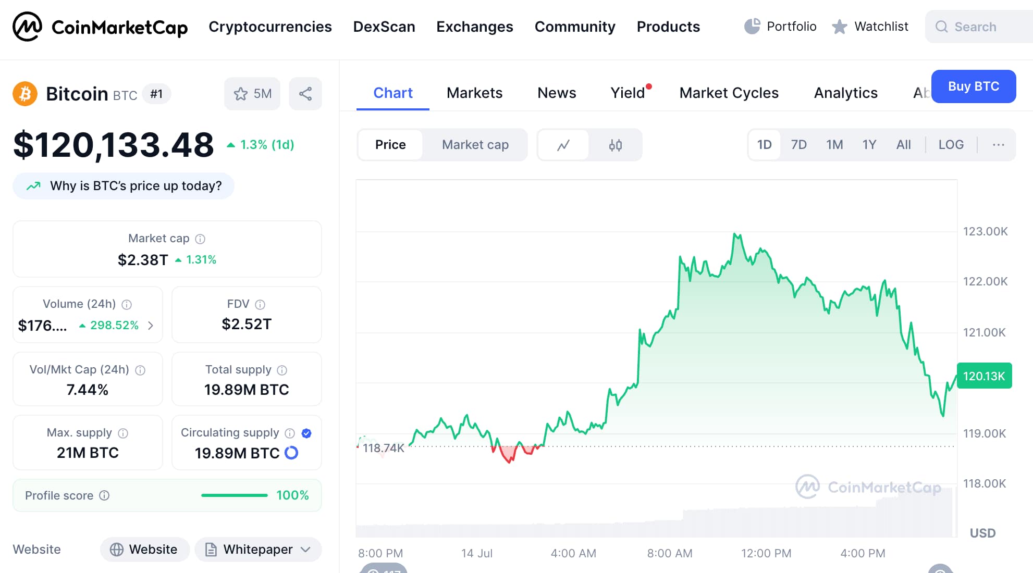Viewport: 1033px width, 573px height.
Task: Open 'Why is BTC's price up today?'
Action: (124, 185)
